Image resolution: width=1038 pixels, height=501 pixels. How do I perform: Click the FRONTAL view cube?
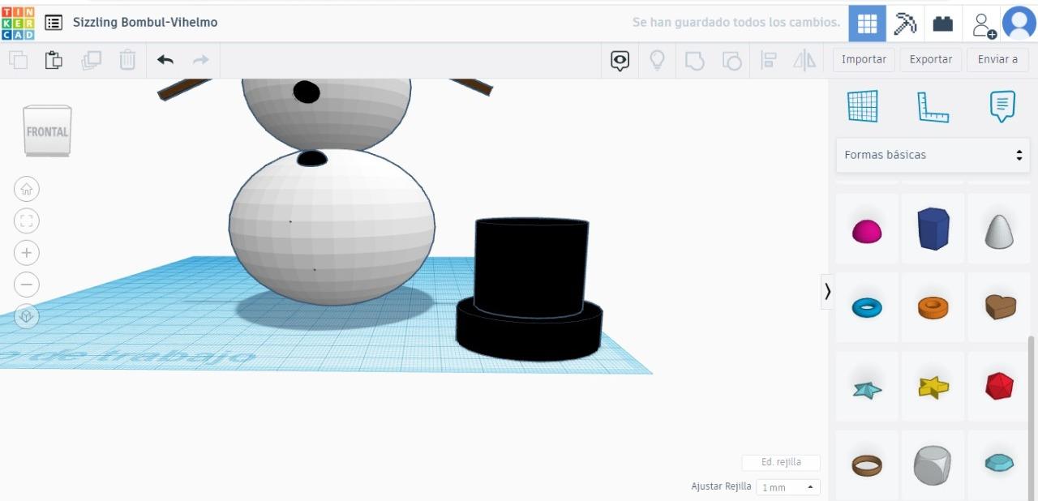47,131
